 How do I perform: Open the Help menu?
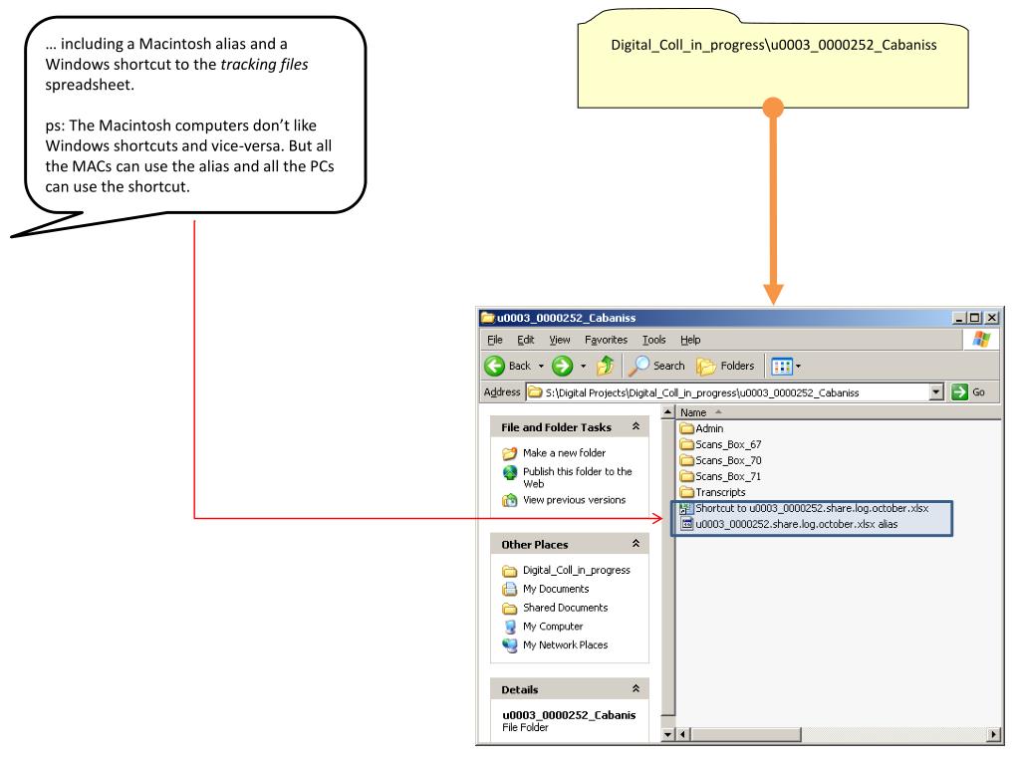[690, 340]
